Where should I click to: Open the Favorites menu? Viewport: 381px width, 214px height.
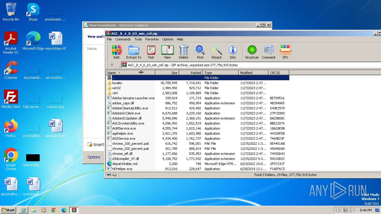coord(152,39)
